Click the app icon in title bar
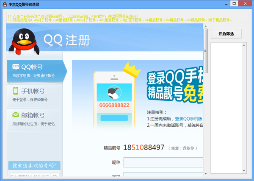 4,4
